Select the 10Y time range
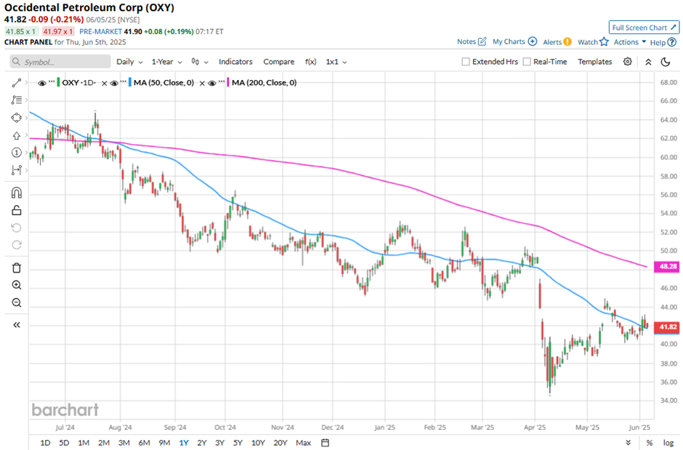This screenshot has width=683, height=450. (x=258, y=443)
